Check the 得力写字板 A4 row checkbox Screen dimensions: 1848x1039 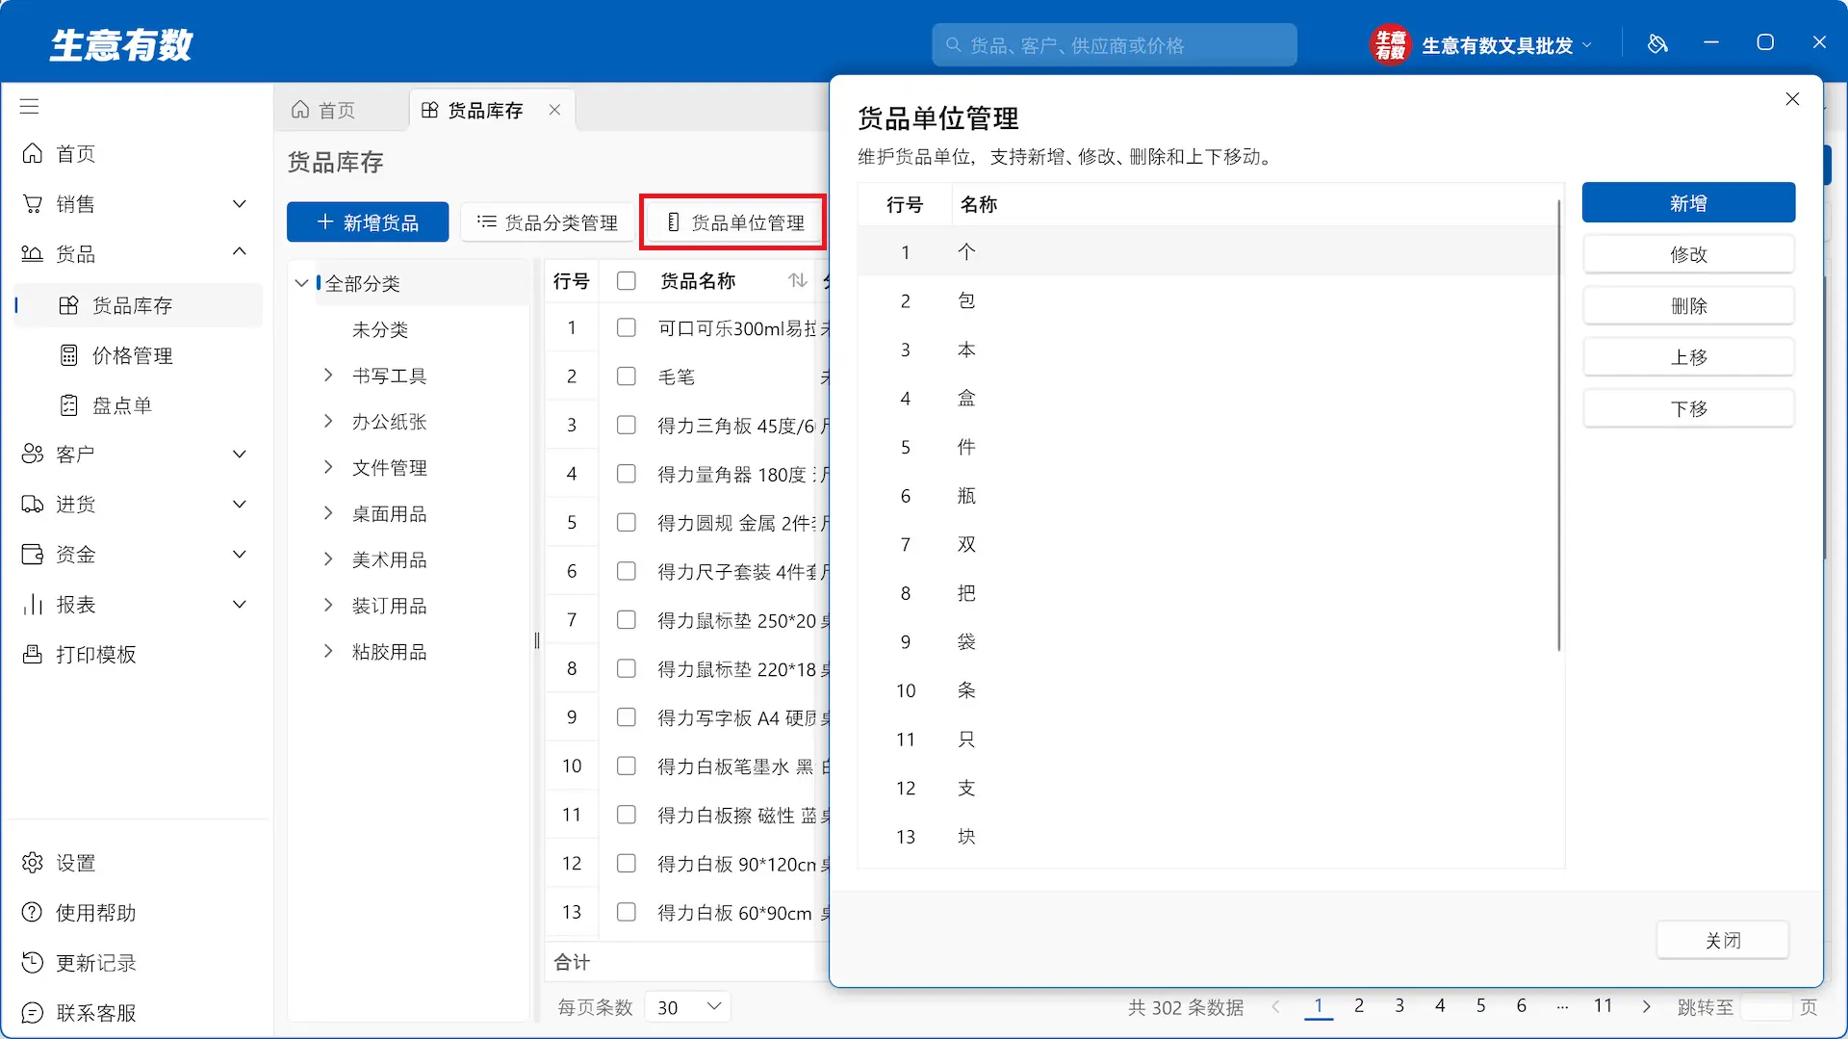coord(627,717)
